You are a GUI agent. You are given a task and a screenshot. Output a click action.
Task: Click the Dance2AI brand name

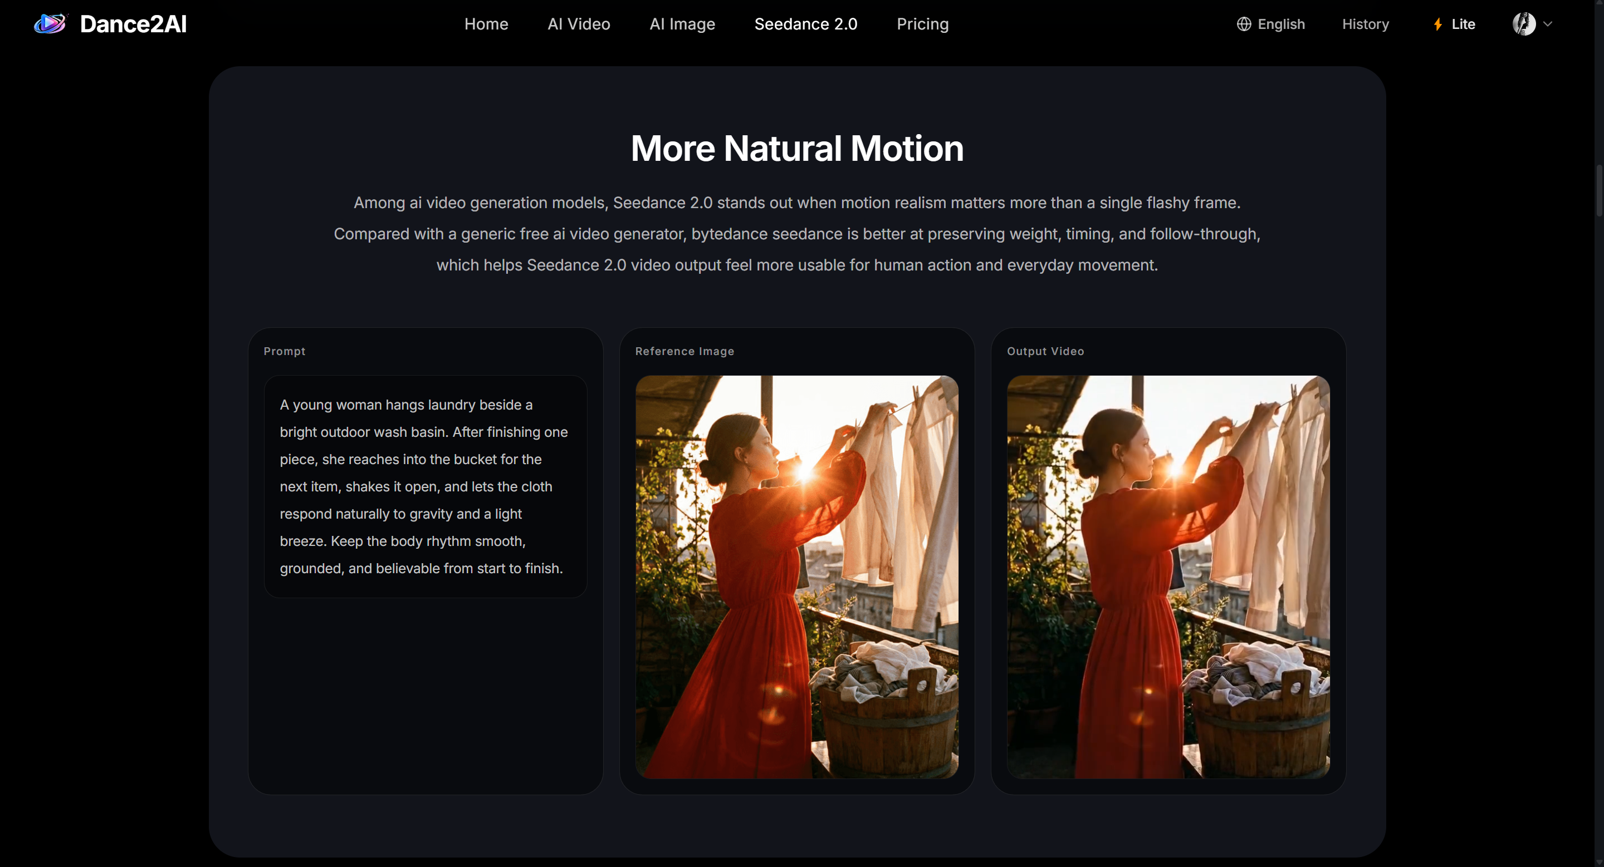133,23
